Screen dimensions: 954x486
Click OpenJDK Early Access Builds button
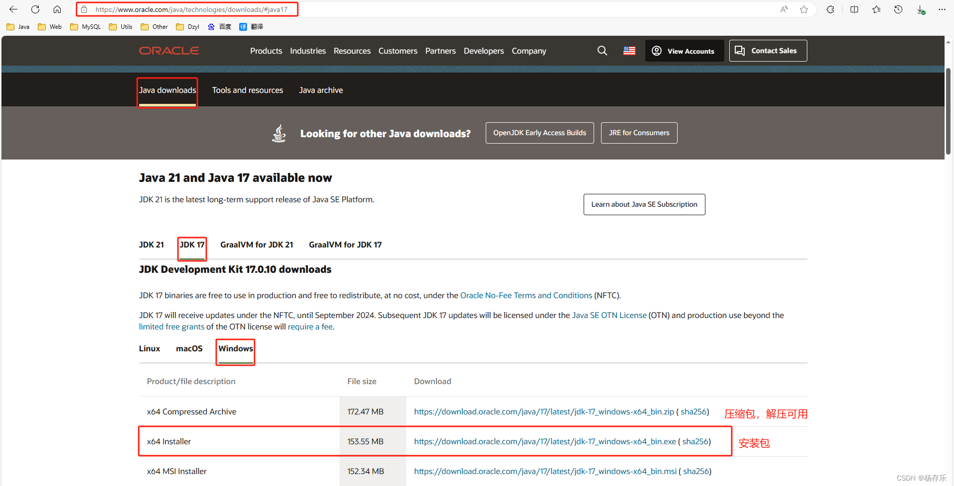pyautogui.click(x=540, y=133)
